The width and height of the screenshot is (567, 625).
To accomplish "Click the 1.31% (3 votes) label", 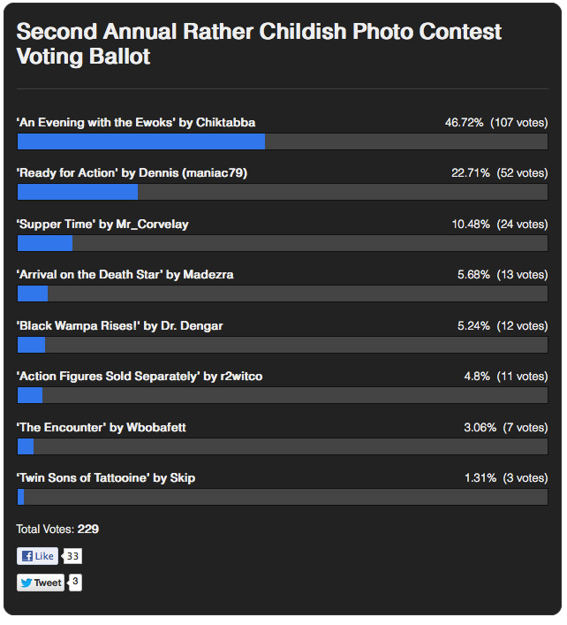I will (506, 478).
